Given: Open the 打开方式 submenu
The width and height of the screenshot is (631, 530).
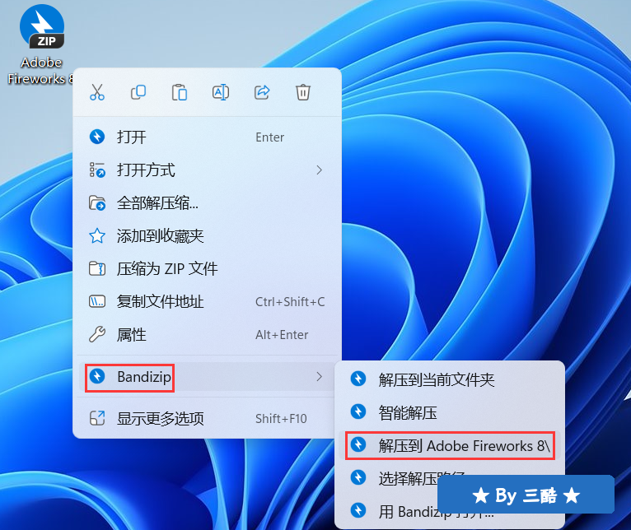Looking at the screenshot, I should (x=207, y=170).
